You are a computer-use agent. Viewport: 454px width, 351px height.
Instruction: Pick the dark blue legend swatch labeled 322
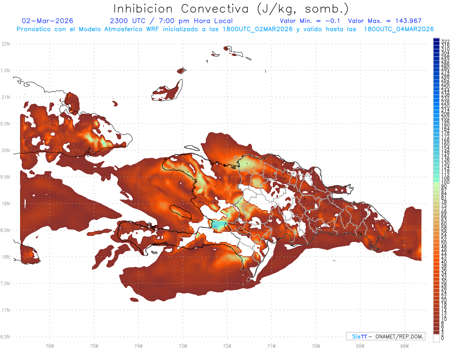[436, 40]
